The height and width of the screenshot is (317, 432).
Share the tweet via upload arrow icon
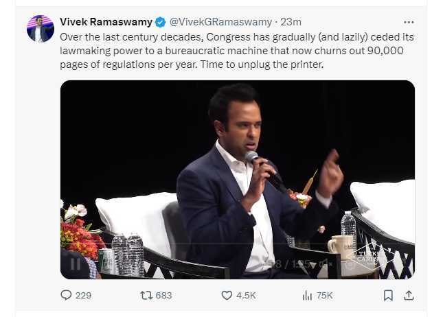409,295
